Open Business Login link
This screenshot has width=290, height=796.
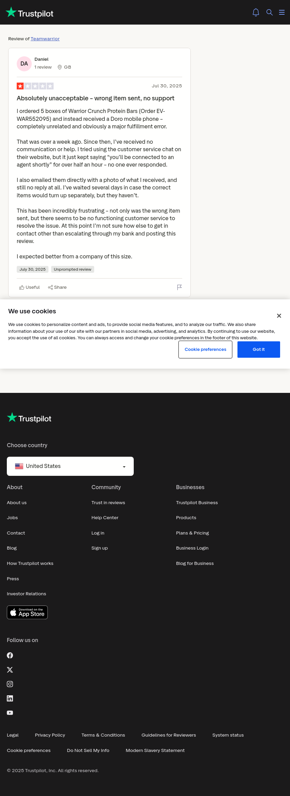[x=192, y=548]
